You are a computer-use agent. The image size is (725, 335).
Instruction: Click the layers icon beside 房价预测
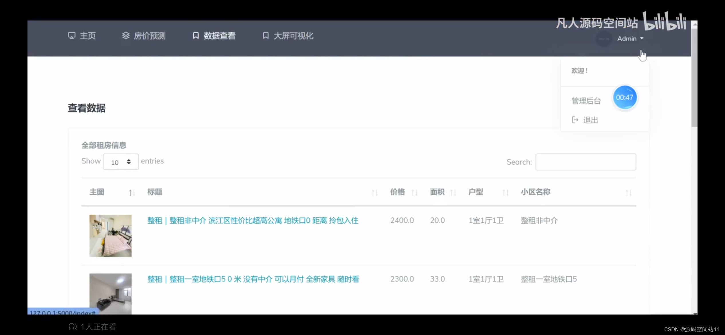[126, 36]
